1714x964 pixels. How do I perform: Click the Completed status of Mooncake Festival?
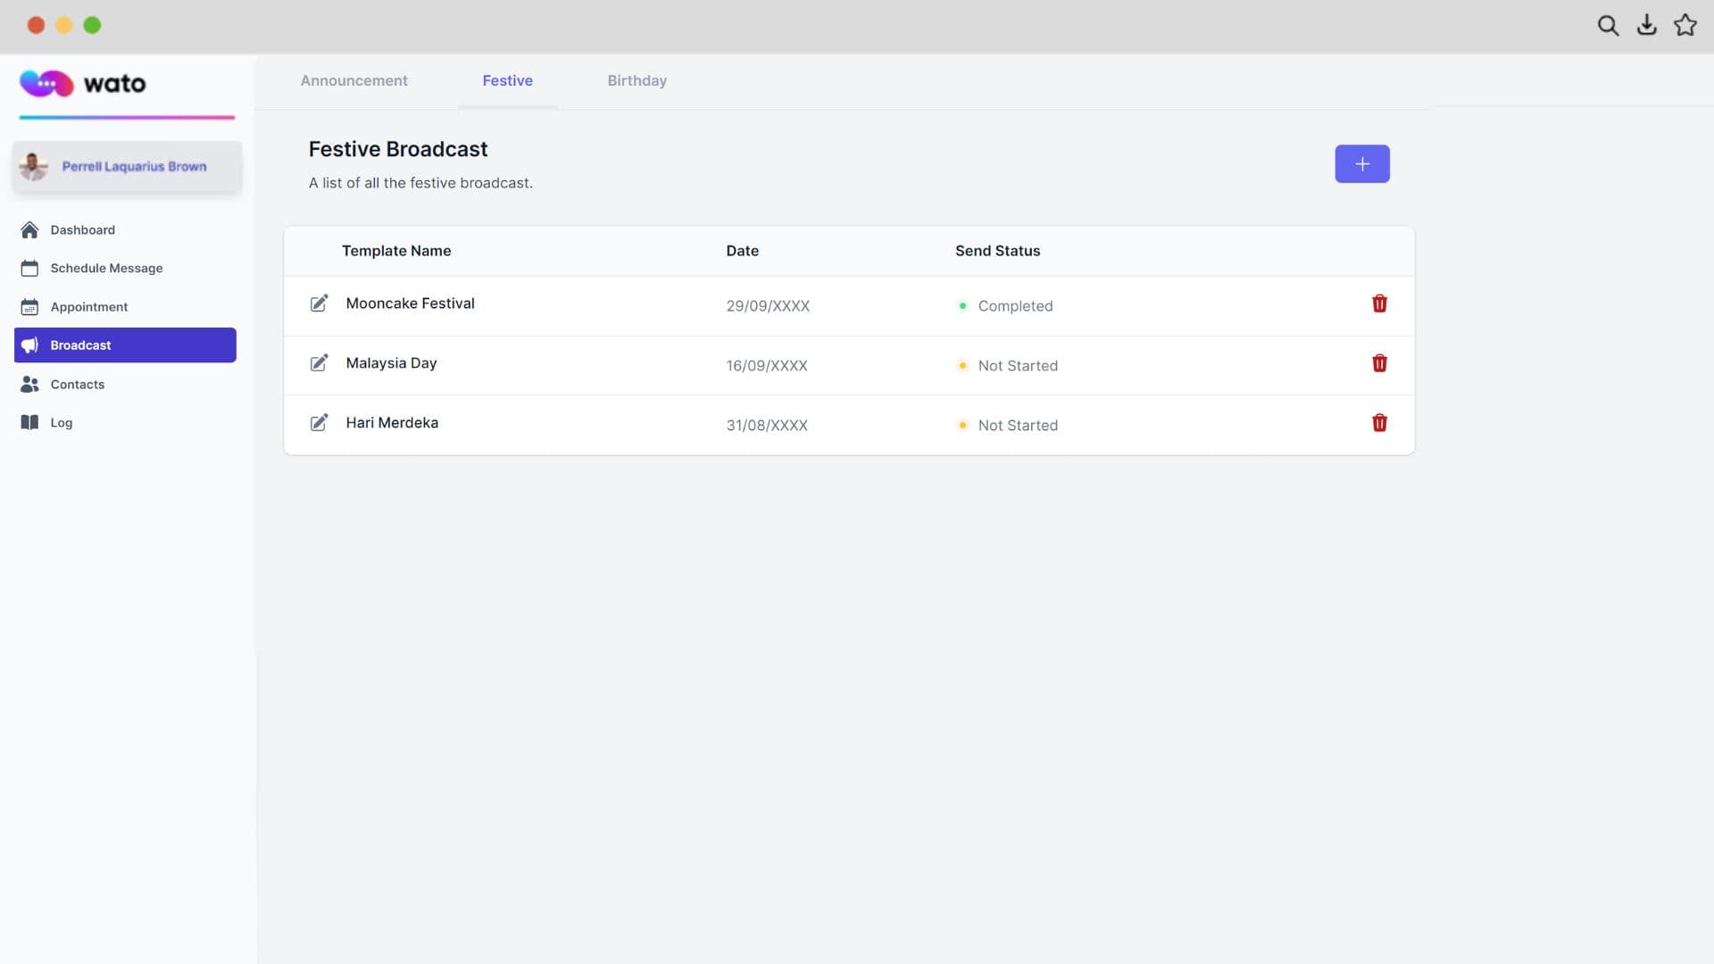coord(1005,306)
